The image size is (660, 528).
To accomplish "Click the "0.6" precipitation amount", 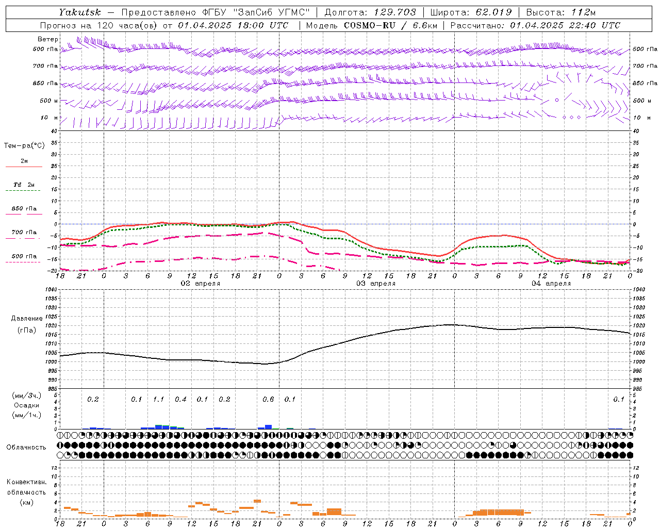I will click(x=268, y=399).
